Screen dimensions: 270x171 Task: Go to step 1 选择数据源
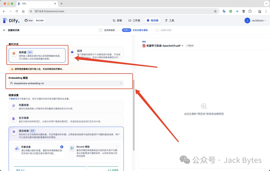(x=107, y=30)
